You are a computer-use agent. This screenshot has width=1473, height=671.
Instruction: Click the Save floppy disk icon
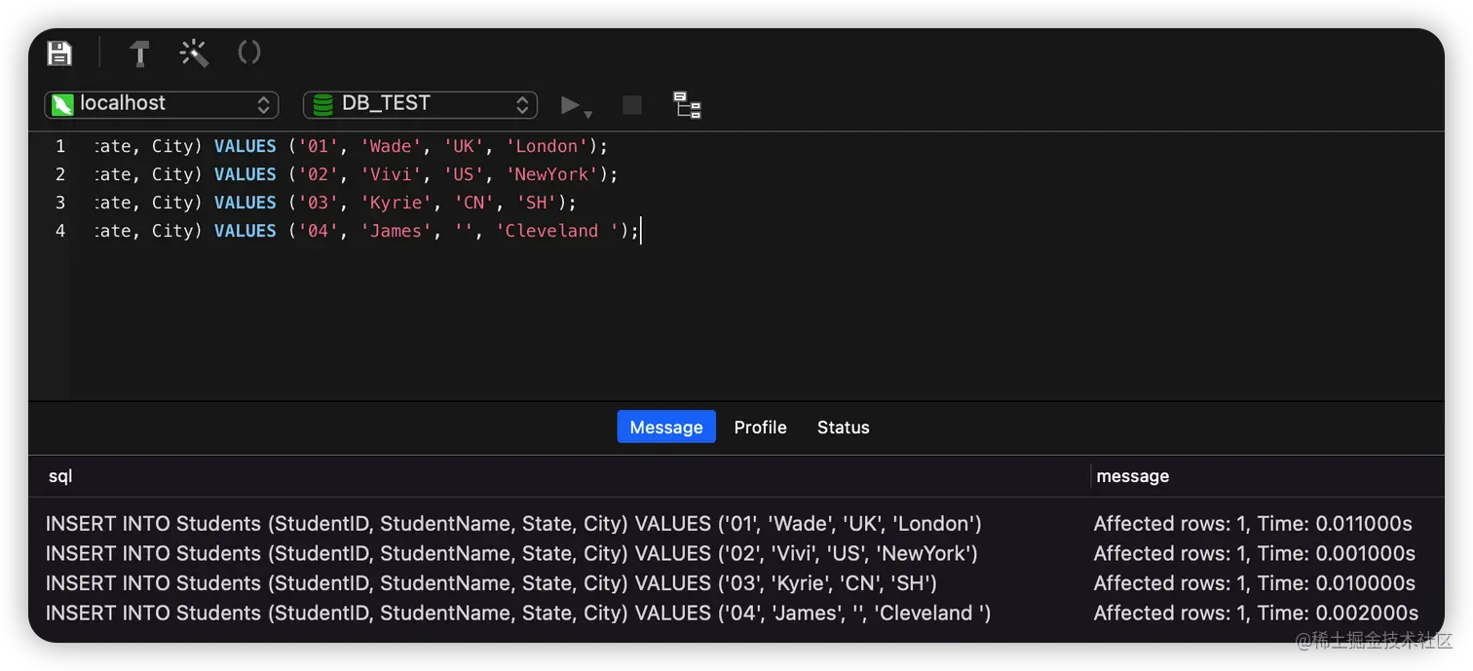click(x=59, y=53)
